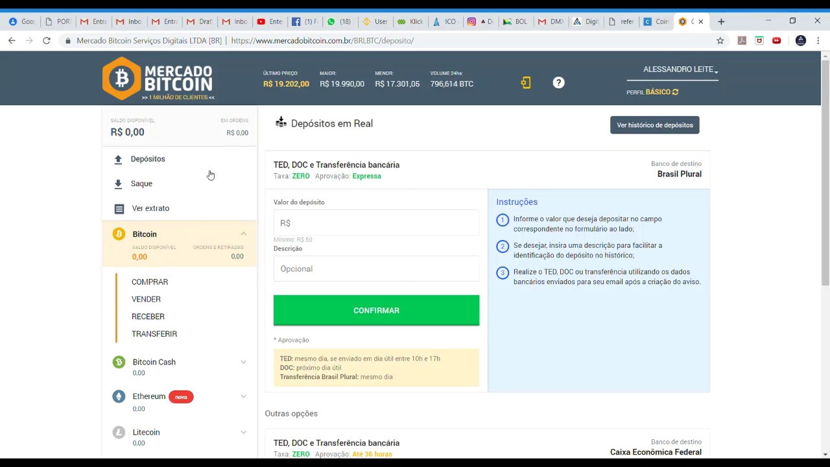Click the green CONFIRMAR button
The width and height of the screenshot is (830, 467).
pos(376,310)
